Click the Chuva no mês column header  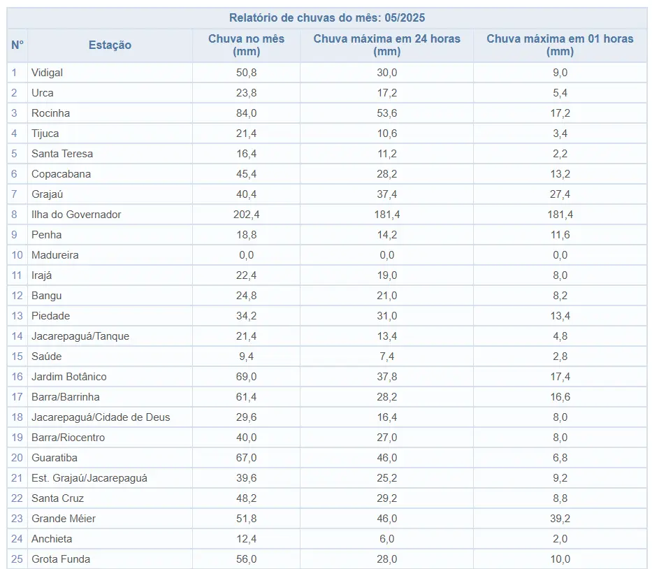[246, 45]
